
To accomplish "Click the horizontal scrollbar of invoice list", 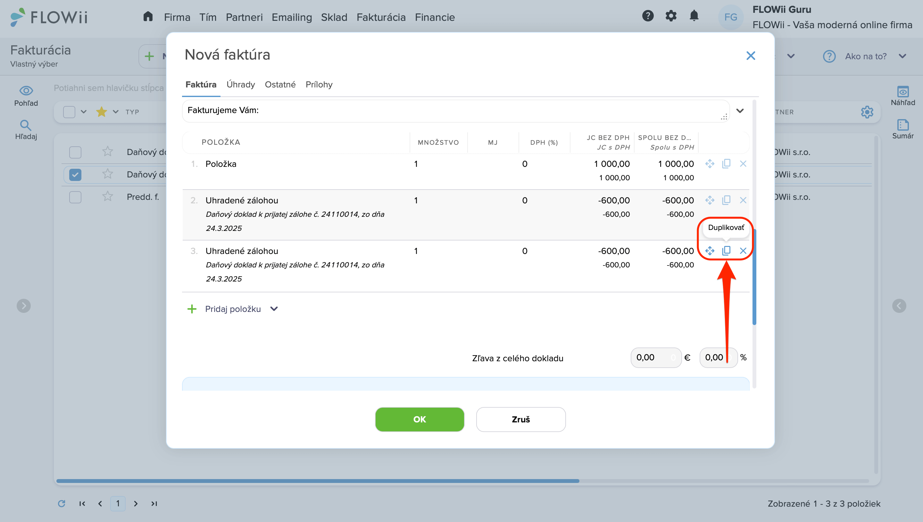I will tap(318, 481).
